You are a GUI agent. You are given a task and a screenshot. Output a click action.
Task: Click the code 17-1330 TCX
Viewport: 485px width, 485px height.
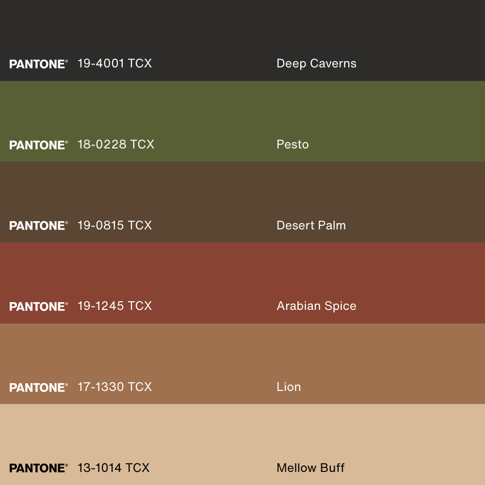pos(114,387)
